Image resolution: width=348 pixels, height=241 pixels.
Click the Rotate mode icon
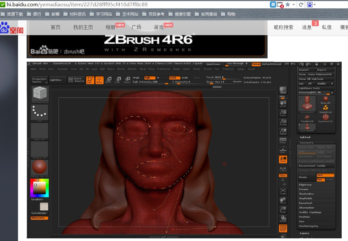pos(128,80)
